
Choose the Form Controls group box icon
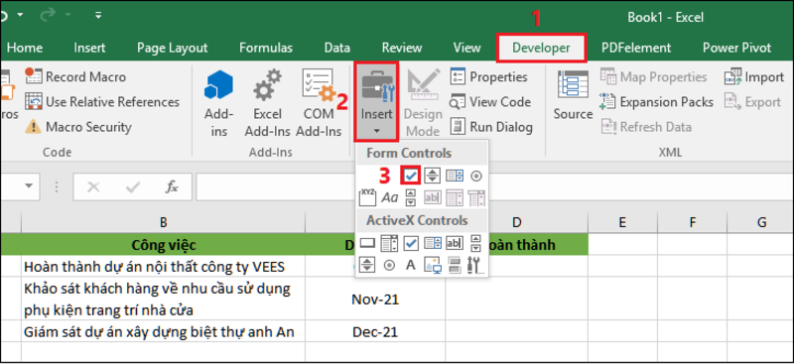(x=366, y=197)
